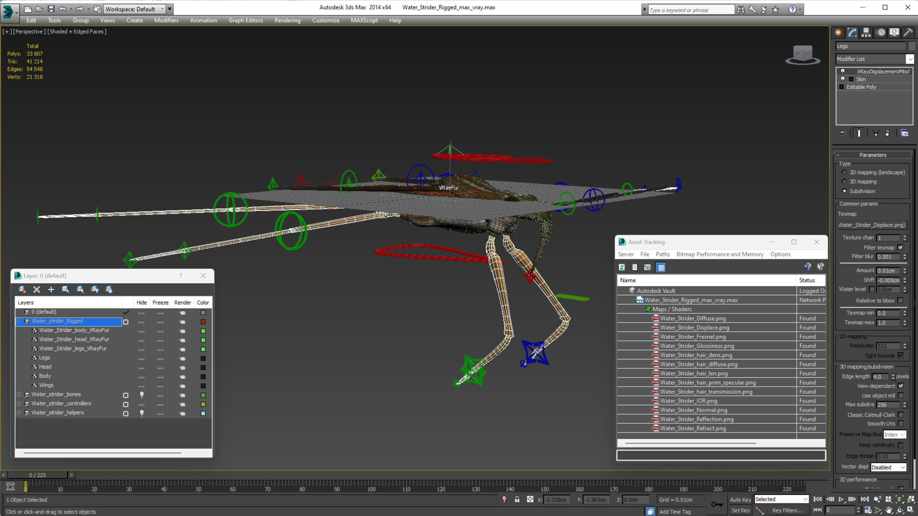
Task: Enable the Water level checkbox
Action: 872,289
